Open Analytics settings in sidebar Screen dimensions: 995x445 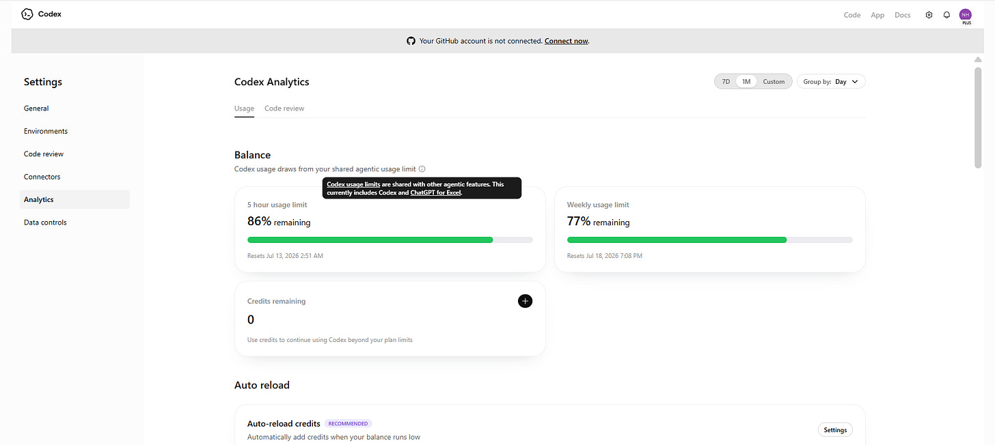coord(74,199)
